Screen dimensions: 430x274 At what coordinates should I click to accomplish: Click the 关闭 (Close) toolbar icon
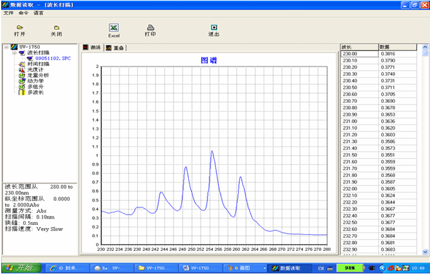pos(56,28)
